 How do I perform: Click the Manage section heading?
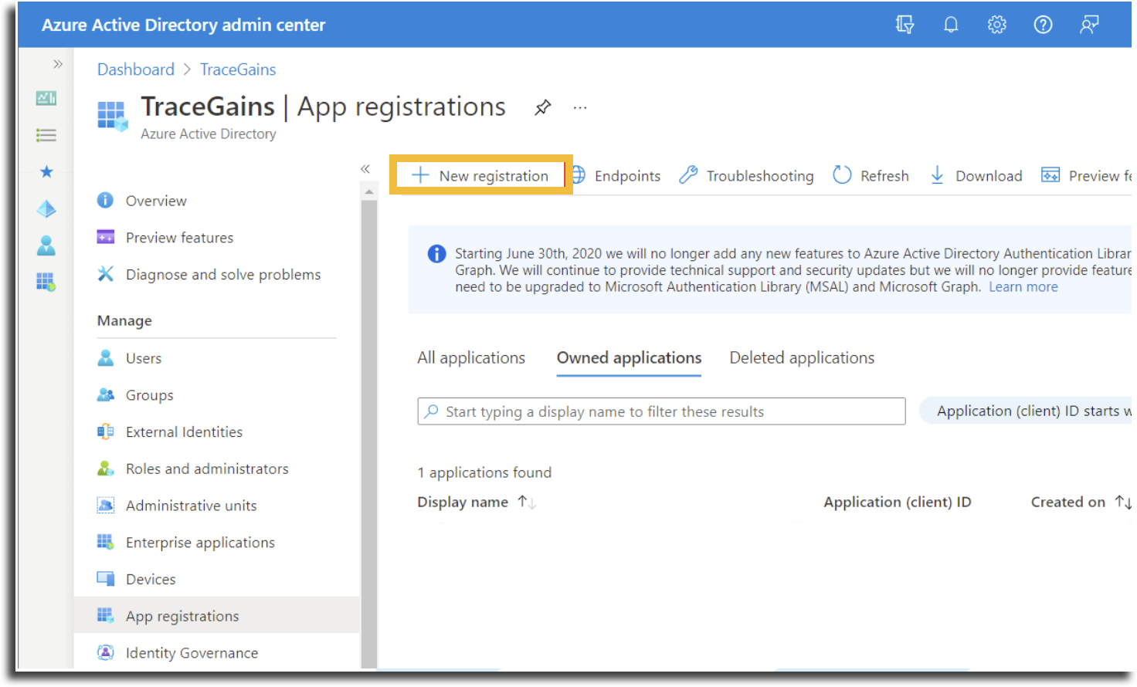tap(124, 321)
